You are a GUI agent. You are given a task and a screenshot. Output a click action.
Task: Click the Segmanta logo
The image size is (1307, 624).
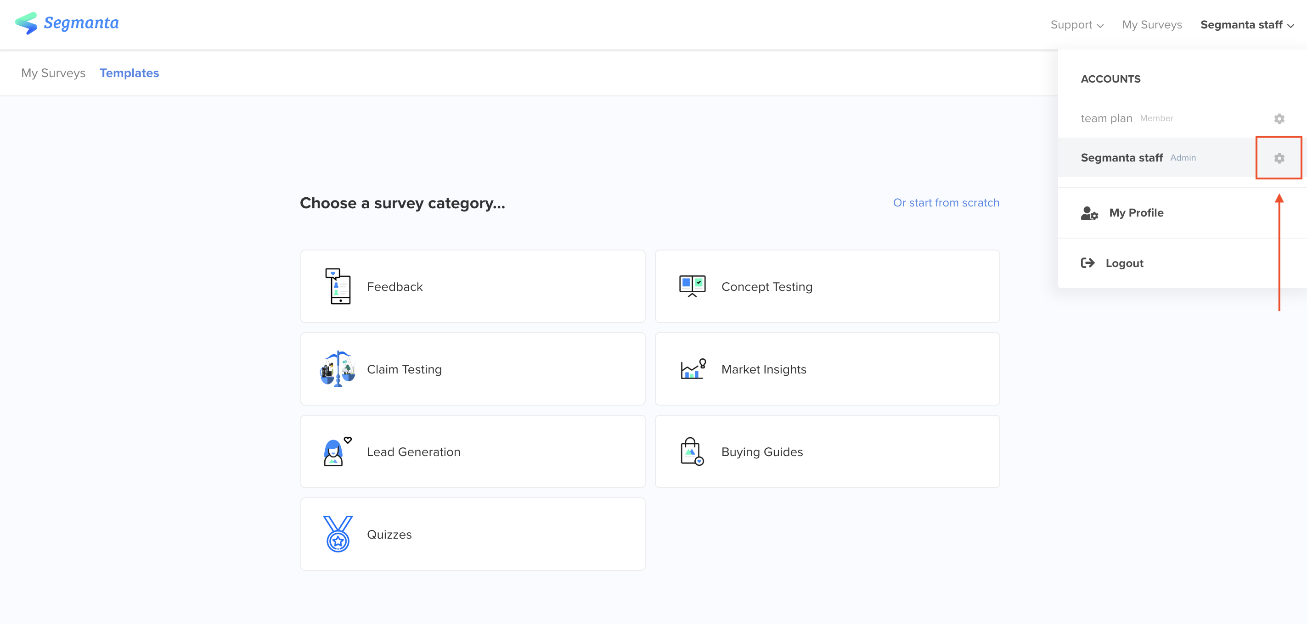(67, 23)
